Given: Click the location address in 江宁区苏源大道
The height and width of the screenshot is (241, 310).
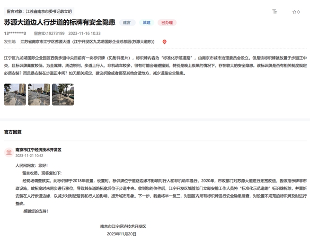Looking at the screenshot, I should coord(88,42).
